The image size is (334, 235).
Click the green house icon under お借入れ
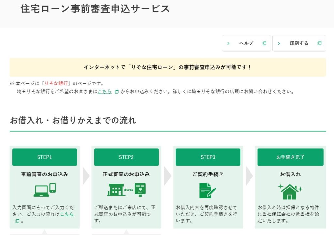point(290,190)
